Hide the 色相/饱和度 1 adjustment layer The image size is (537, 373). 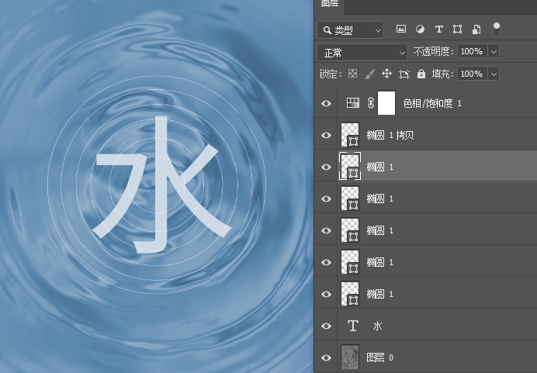pyautogui.click(x=326, y=103)
